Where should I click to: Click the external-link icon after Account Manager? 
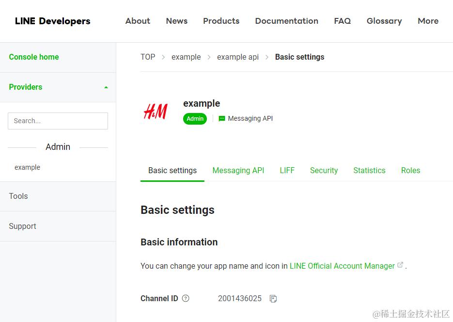[x=400, y=265]
